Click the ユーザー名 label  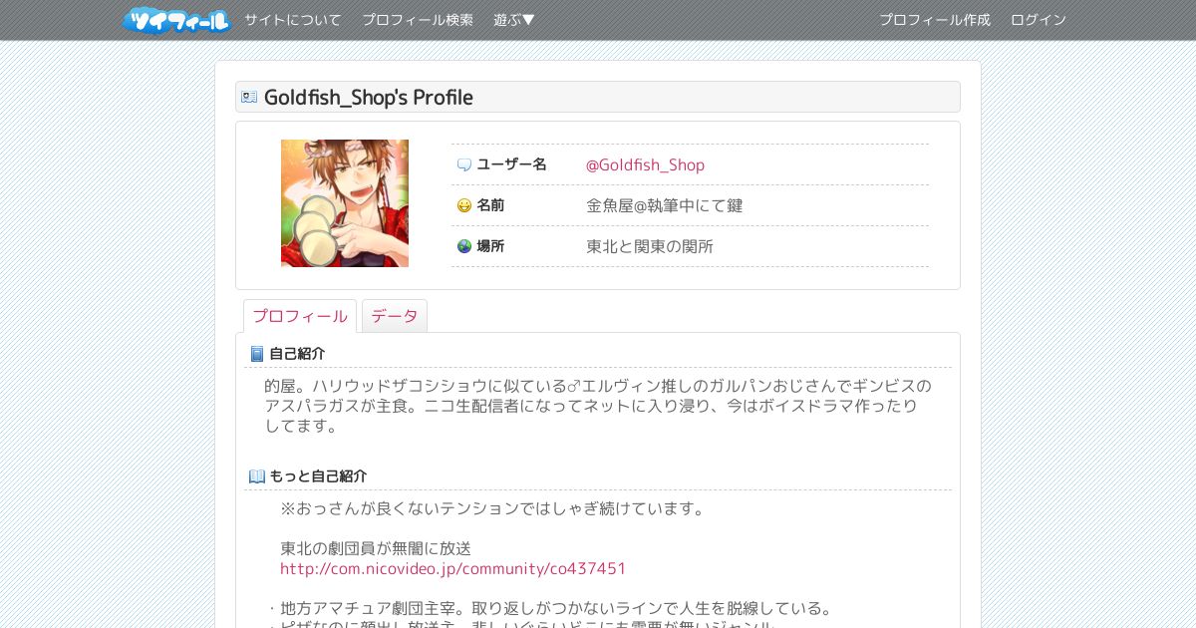[511, 164]
